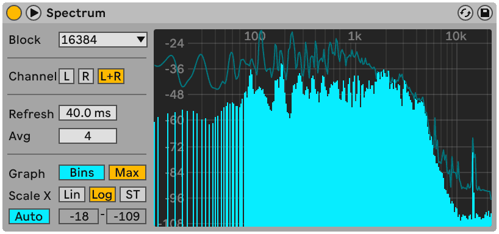Image resolution: width=499 pixels, height=234 pixels.
Task: Click the Refresh label
Action: point(31,114)
